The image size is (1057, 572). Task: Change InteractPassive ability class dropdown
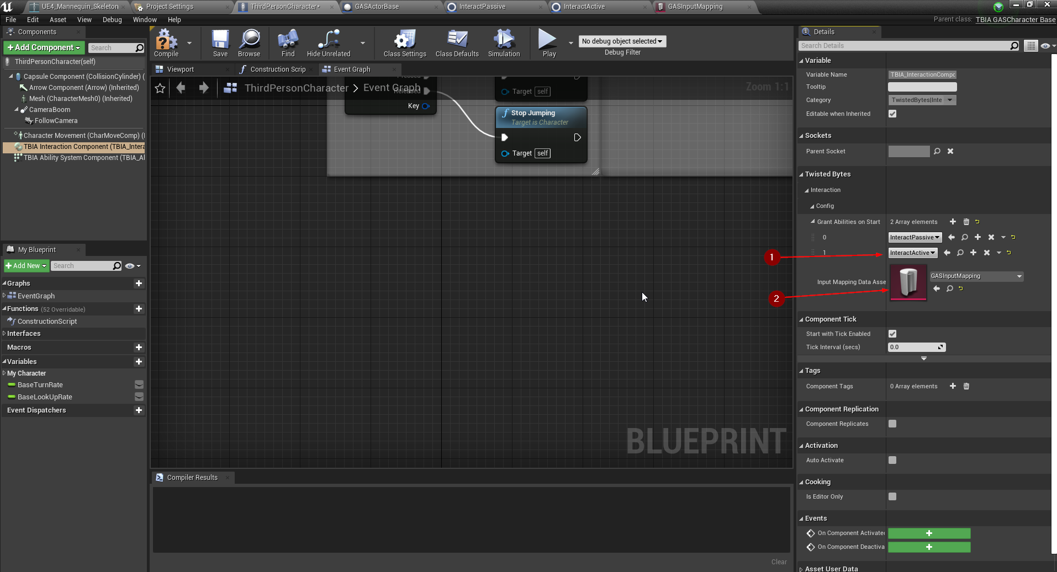[915, 237]
